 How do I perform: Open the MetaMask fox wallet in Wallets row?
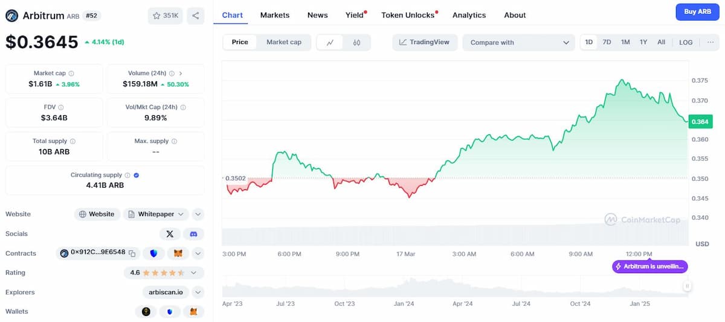[193, 312]
